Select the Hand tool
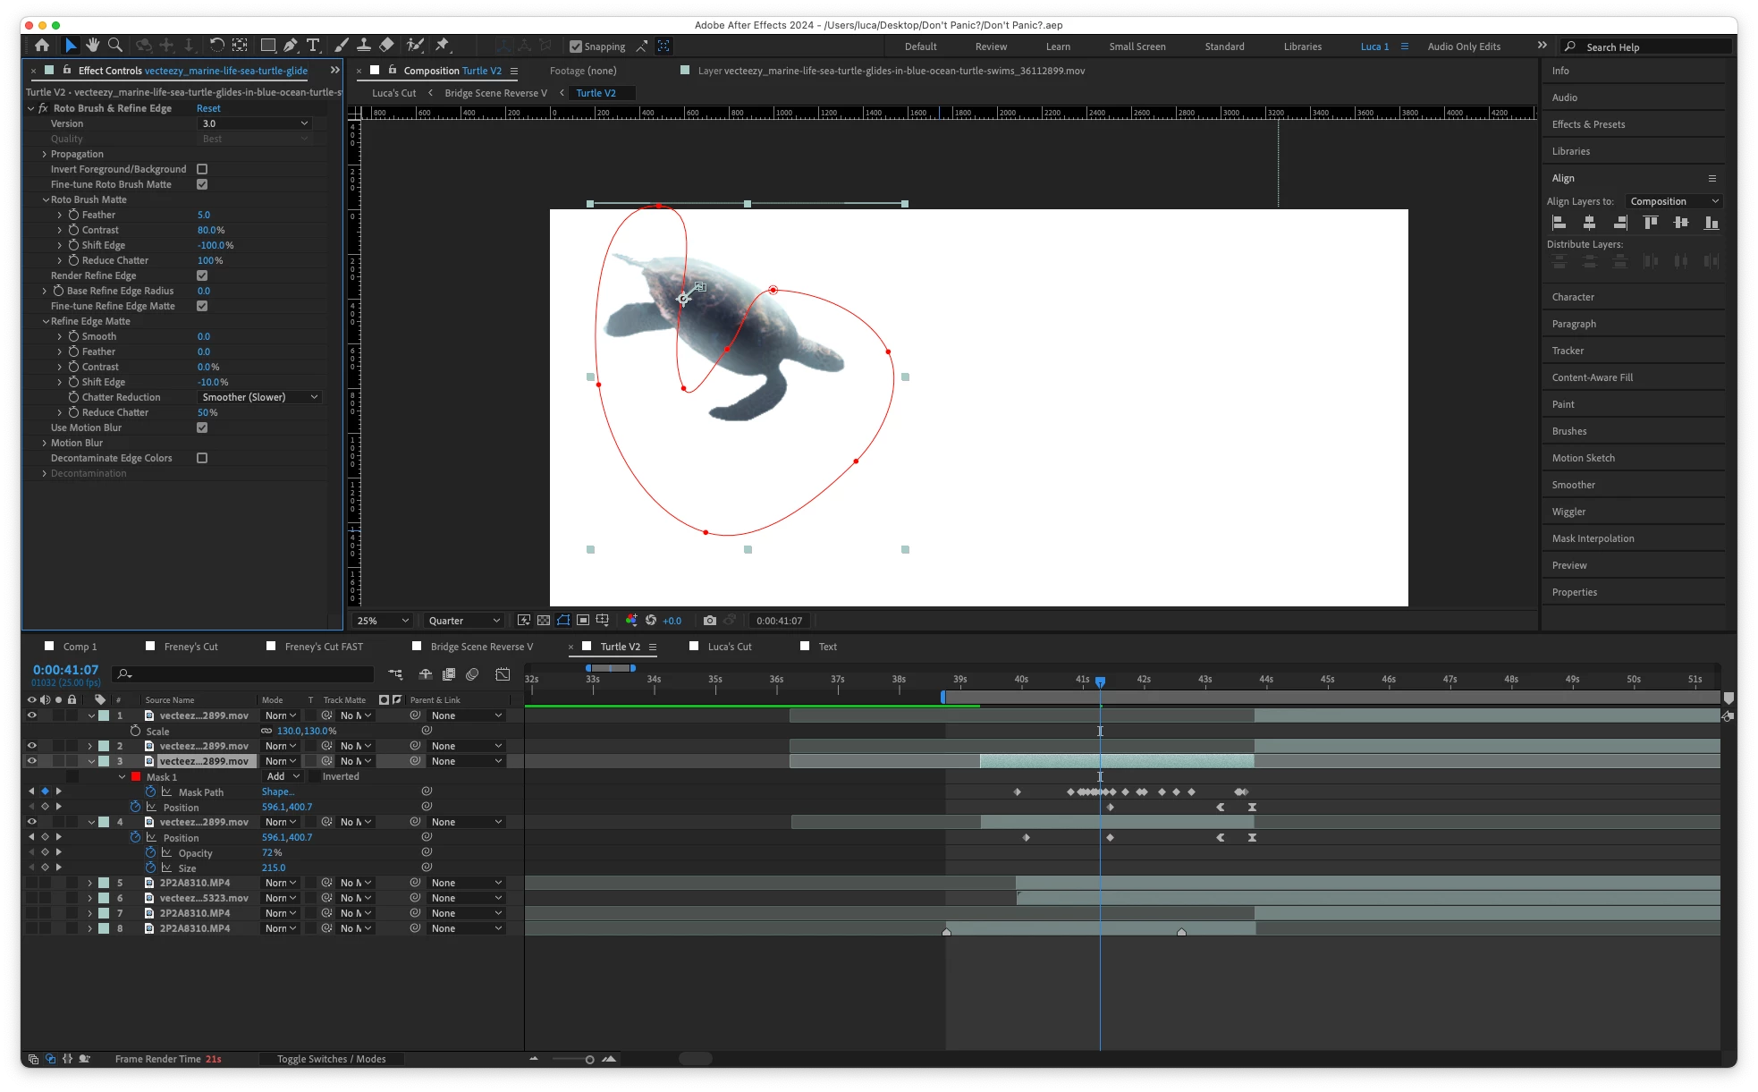 point(92,45)
